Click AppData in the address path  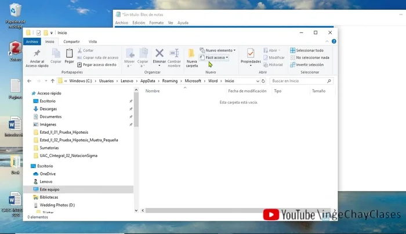147,81
